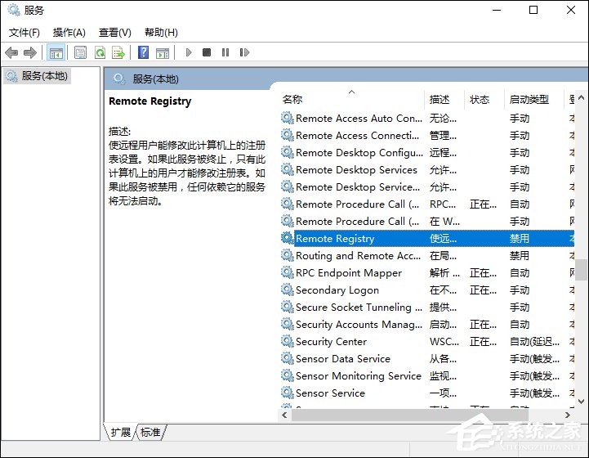Click the Pause service icon
589x458 pixels.
(225, 52)
